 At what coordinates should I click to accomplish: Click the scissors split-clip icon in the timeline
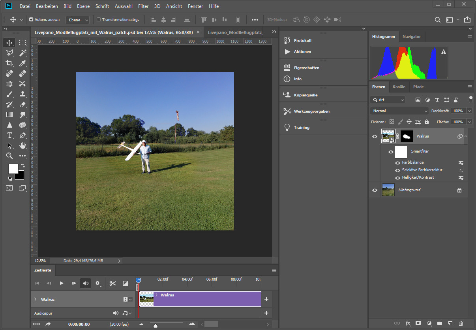point(113,283)
